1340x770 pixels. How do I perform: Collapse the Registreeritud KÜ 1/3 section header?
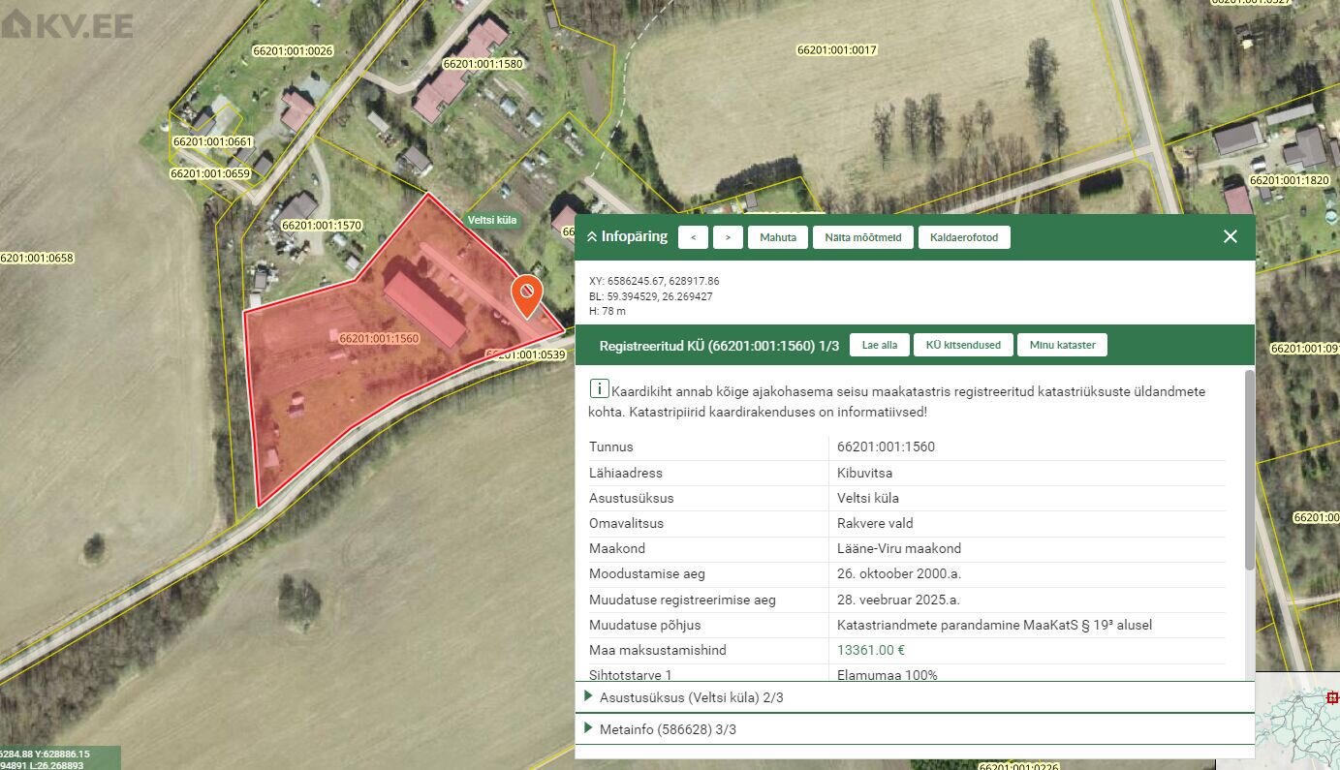tap(718, 345)
